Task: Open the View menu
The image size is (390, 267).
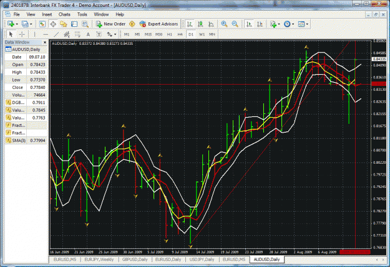Action: click(x=31, y=14)
